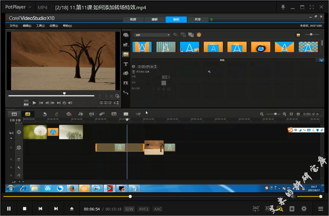
Task: Open Multi-camera editor grid icon
Action: [126, 114]
